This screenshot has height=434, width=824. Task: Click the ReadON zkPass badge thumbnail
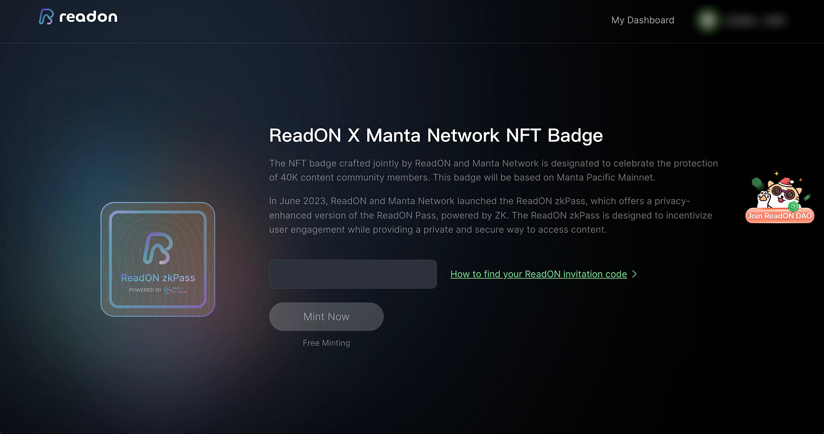coord(157,259)
